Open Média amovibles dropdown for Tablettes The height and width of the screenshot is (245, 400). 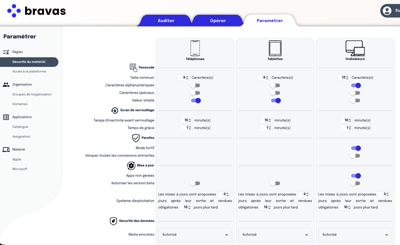coord(275,235)
